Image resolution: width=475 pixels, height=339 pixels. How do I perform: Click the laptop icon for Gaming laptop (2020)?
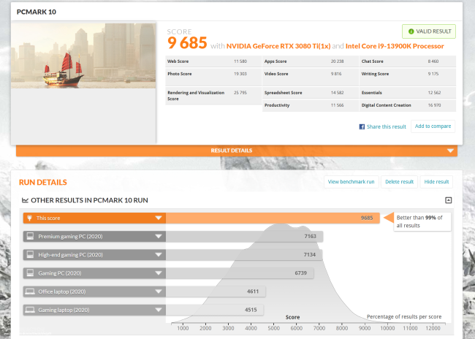pos(30,310)
